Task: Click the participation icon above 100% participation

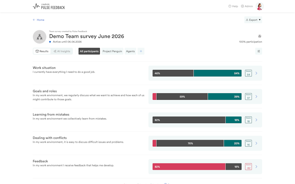Action: (260, 36)
